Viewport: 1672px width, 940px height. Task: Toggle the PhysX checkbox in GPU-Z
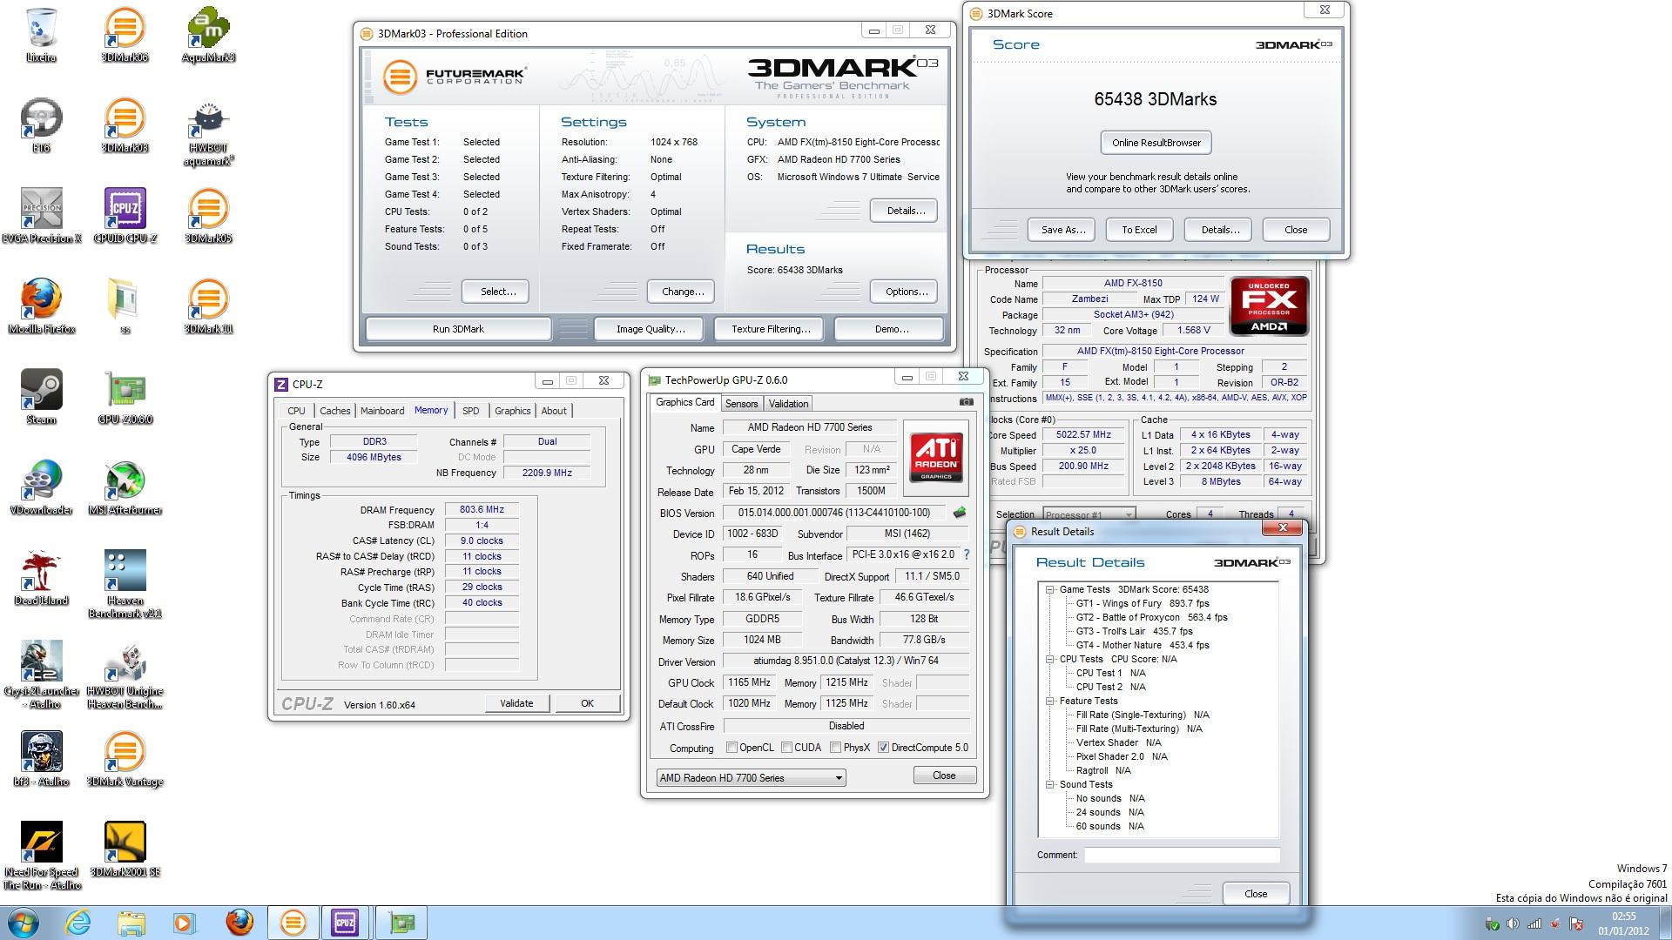click(x=835, y=748)
